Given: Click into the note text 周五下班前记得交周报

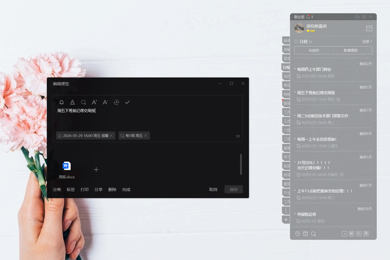Looking at the screenshot, I should click(76, 111).
